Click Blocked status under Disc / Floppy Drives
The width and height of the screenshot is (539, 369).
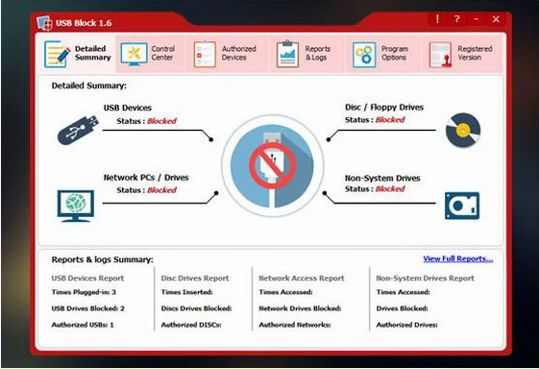[x=390, y=120]
